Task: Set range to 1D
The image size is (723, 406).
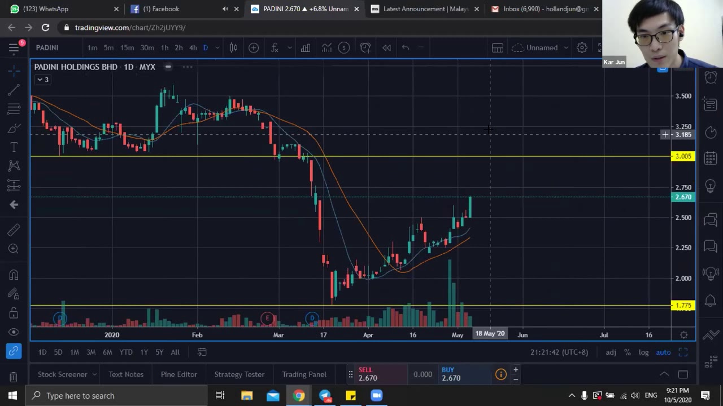Action: click(x=42, y=352)
